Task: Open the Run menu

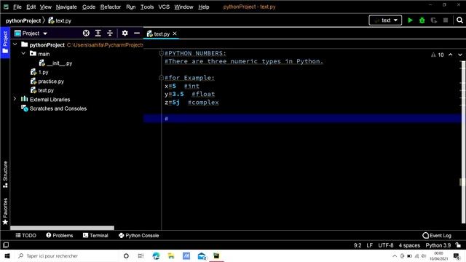Action: (131, 7)
